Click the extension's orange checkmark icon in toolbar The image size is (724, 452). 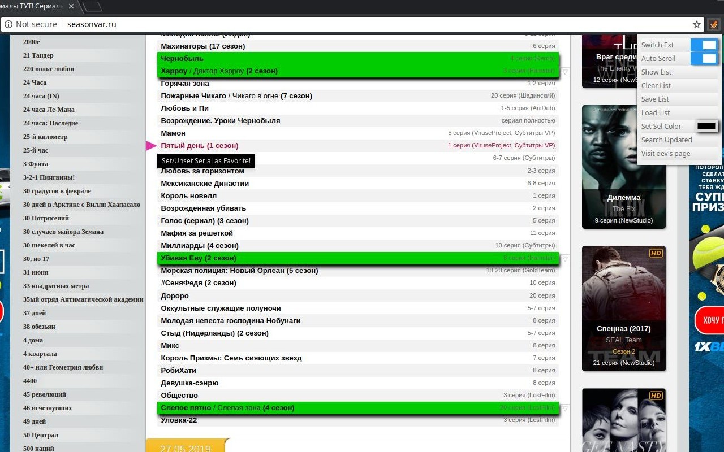713,24
